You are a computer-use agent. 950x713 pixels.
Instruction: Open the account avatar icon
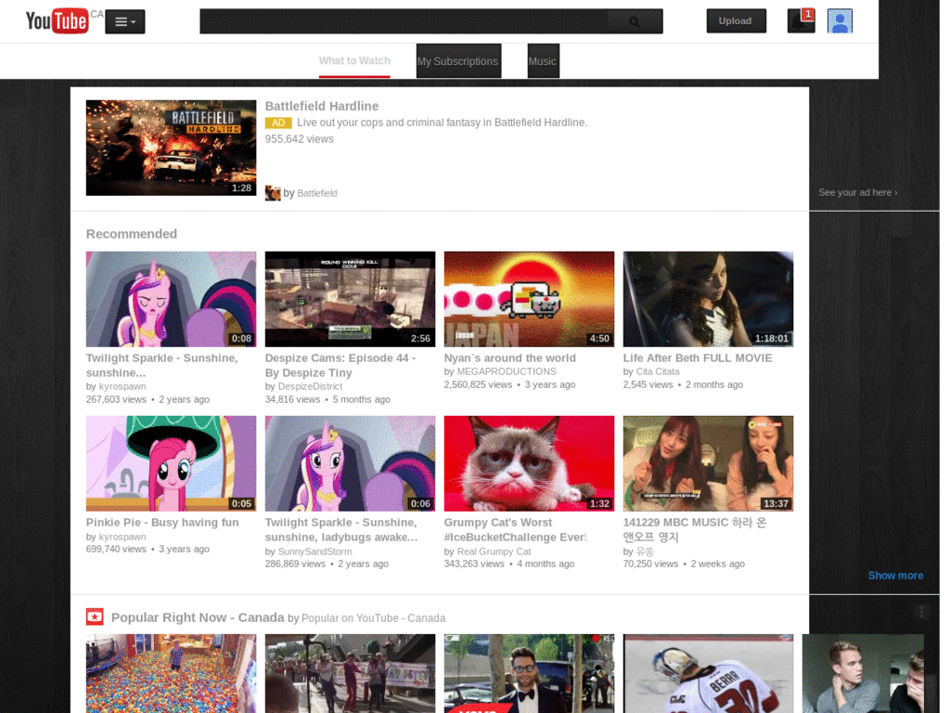click(840, 20)
